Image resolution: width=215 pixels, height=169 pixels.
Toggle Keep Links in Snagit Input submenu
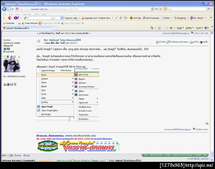click(83, 114)
